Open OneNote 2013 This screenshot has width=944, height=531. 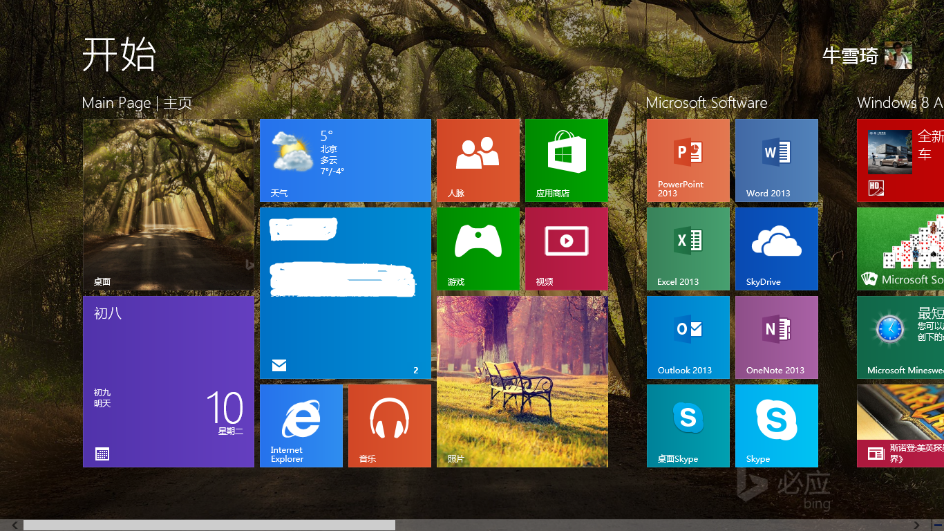coord(775,337)
